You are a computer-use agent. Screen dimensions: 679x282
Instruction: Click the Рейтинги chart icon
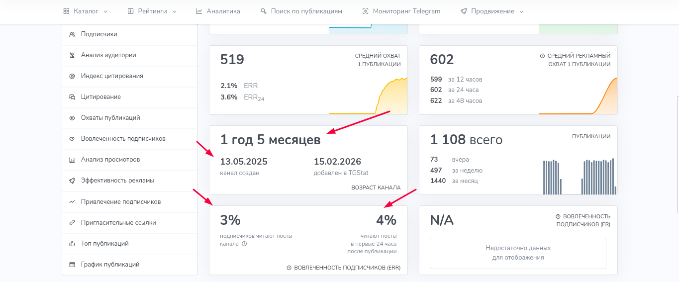[131, 11]
